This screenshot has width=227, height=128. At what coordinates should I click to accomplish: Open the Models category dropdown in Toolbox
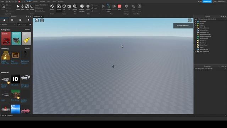click(9, 25)
